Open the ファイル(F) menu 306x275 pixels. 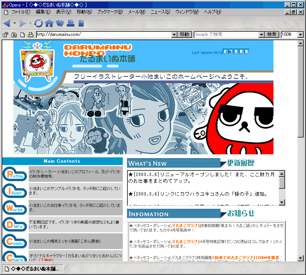21,12
